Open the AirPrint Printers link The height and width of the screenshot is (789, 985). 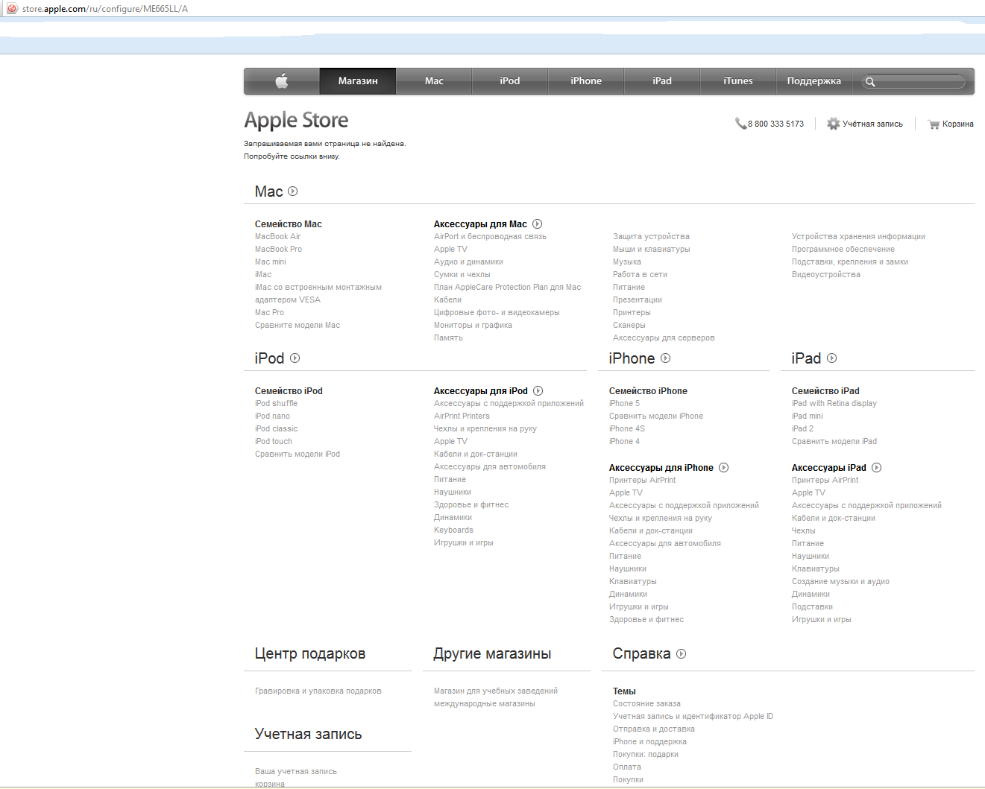(x=462, y=416)
